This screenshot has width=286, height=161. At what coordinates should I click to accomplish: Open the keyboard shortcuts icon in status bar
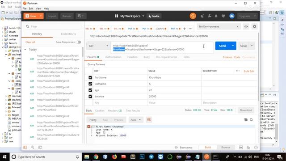248,147
